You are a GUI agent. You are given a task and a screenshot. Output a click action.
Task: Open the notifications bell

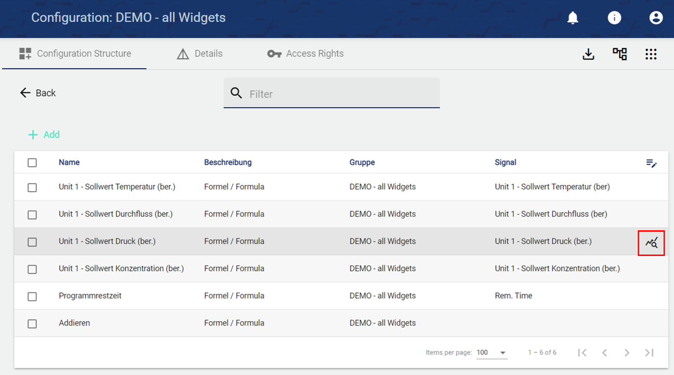573,18
